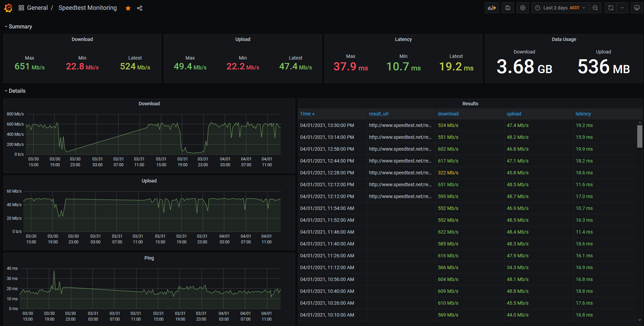This screenshot has width=644, height=326.
Task: Click the 3.68 GB data usage value
Action: (524, 67)
